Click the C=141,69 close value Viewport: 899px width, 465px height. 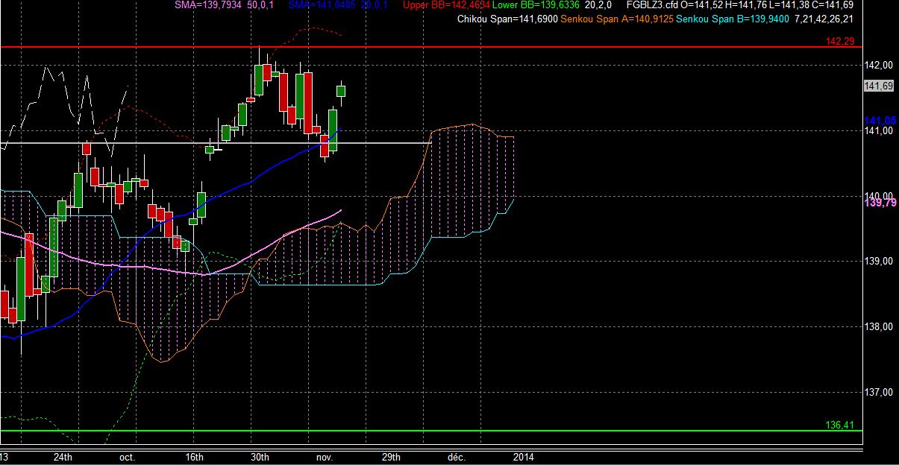[833, 5]
